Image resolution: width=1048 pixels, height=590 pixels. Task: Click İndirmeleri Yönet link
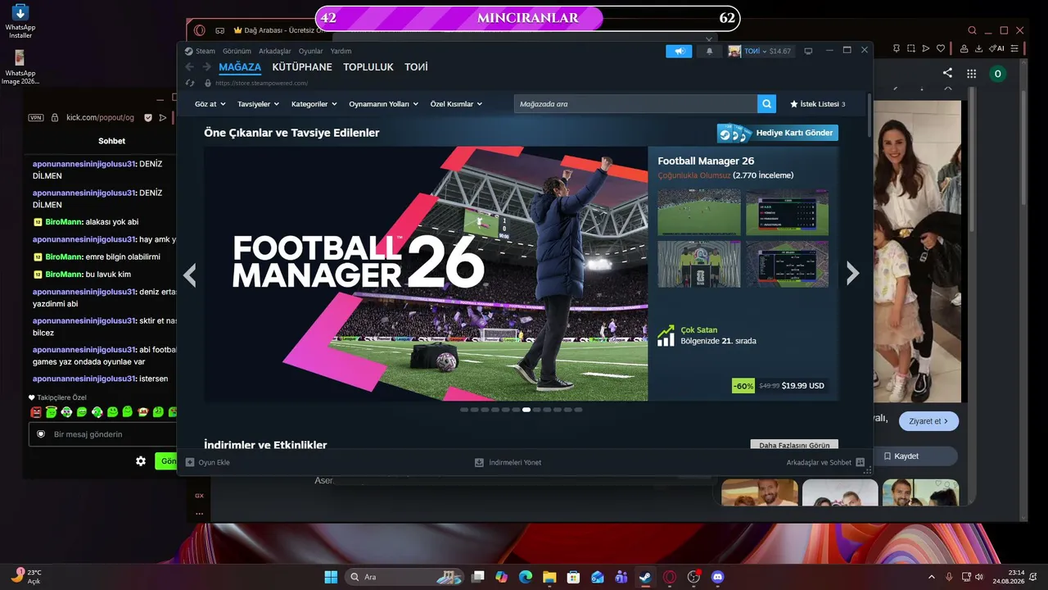tap(508, 462)
